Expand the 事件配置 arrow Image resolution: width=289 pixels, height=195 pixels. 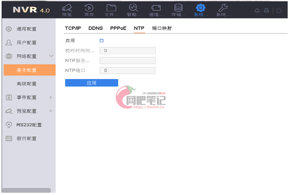coord(51,97)
